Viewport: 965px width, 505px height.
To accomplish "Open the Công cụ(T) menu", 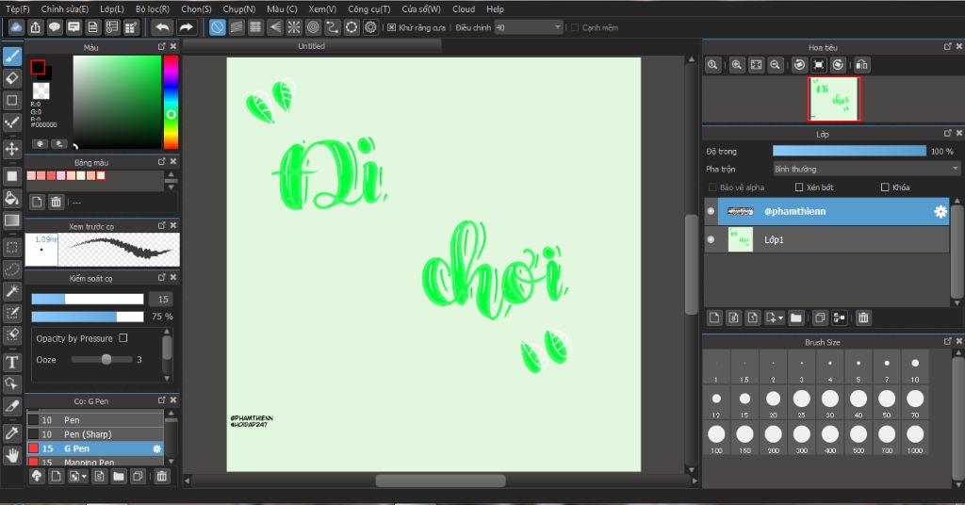I will point(368,9).
